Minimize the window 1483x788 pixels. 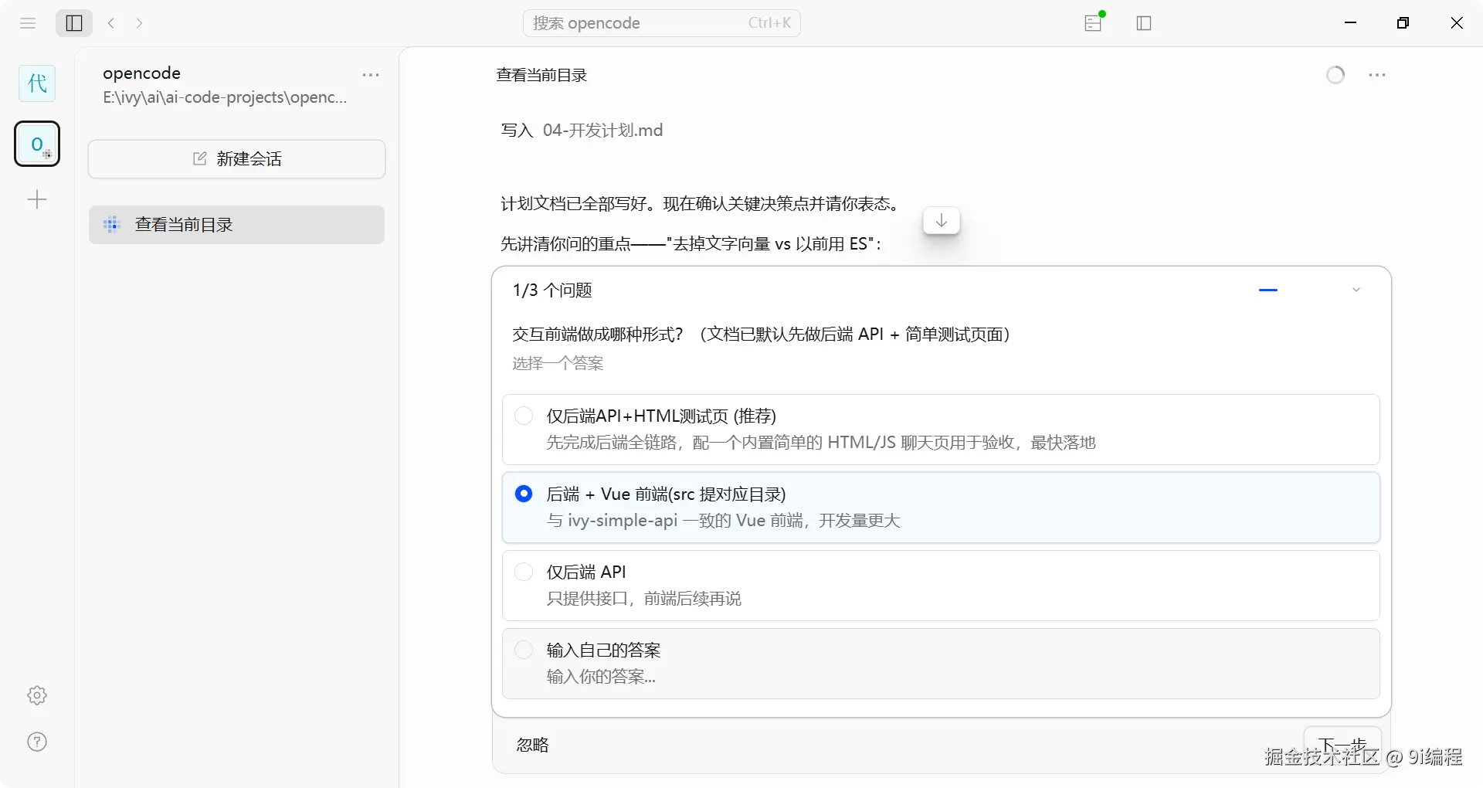(x=1350, y=23)
